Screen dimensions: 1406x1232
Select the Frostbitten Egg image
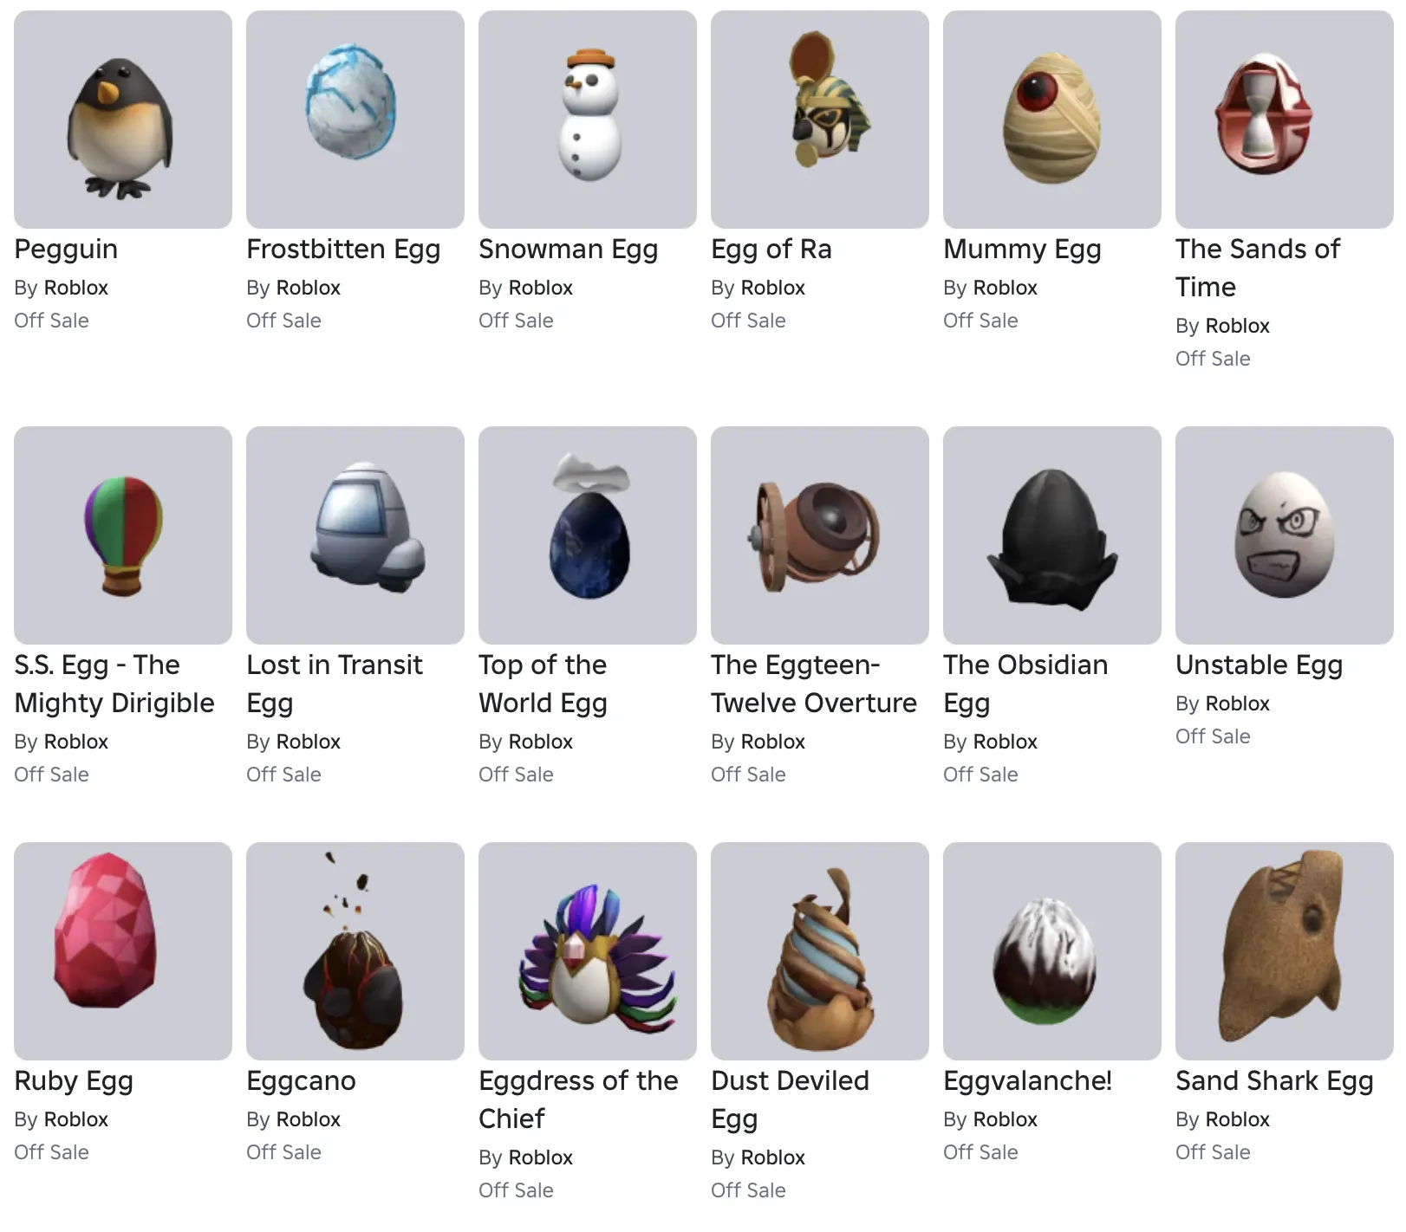click(355, 120)
